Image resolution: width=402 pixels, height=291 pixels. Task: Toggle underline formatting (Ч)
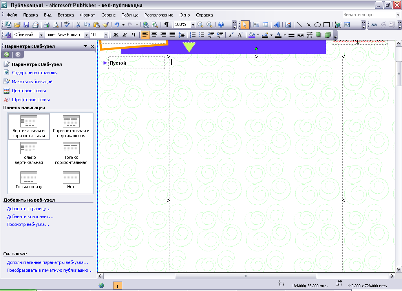point(133,35)
